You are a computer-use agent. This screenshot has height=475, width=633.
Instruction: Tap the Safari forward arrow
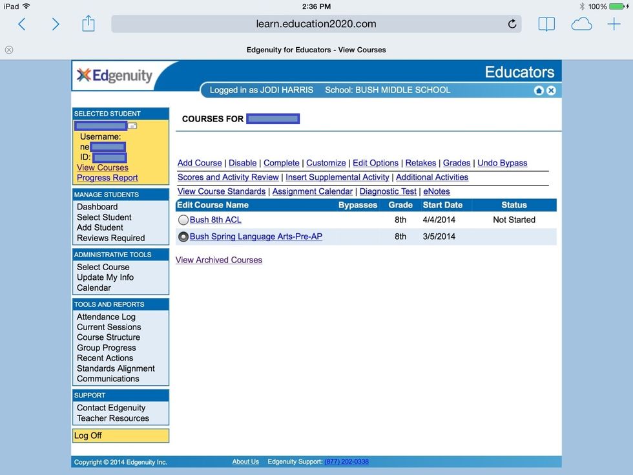tap(56, 25)
